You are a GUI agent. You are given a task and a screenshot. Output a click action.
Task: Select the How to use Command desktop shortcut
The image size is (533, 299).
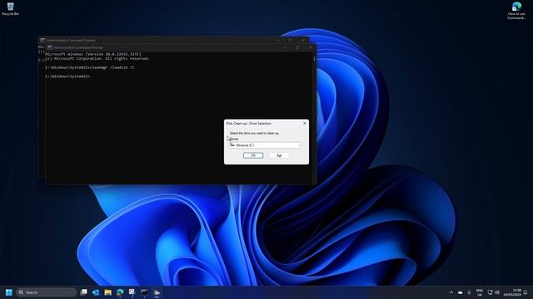tap(516, 11)
